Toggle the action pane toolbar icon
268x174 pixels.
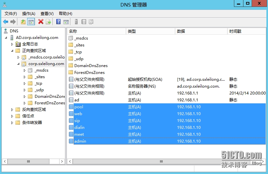tap(66, 22)
